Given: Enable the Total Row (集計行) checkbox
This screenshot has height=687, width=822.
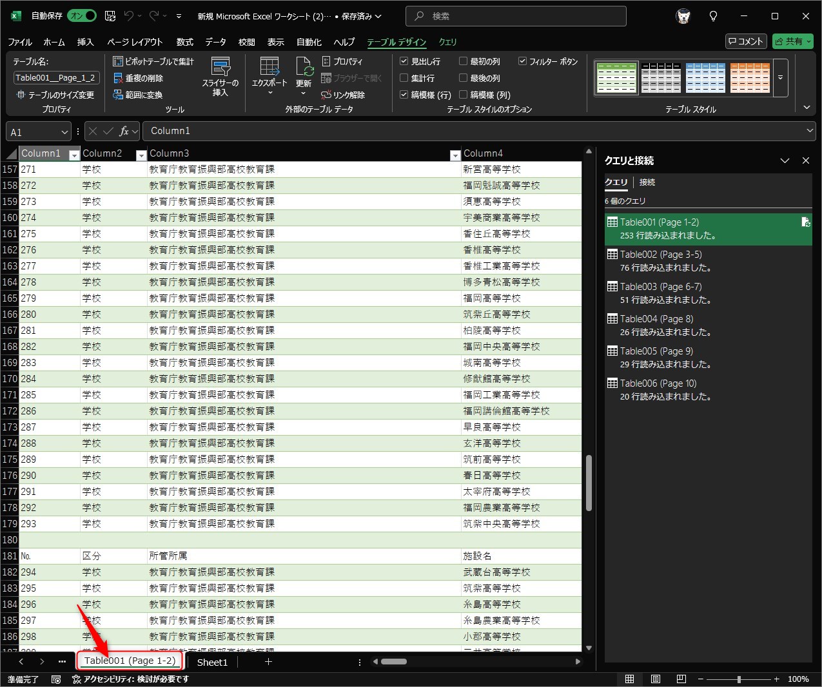Looking at the screenshot, I should [x=404, y=78].
